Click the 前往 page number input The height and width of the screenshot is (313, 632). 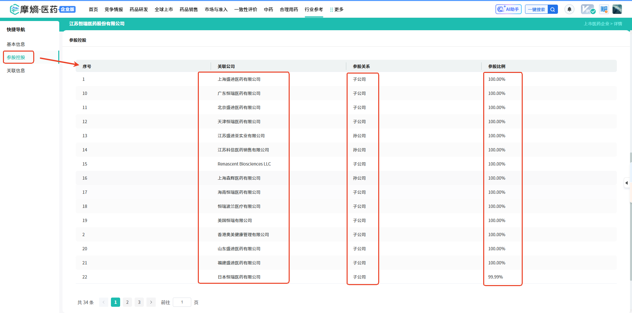(182, 302)
